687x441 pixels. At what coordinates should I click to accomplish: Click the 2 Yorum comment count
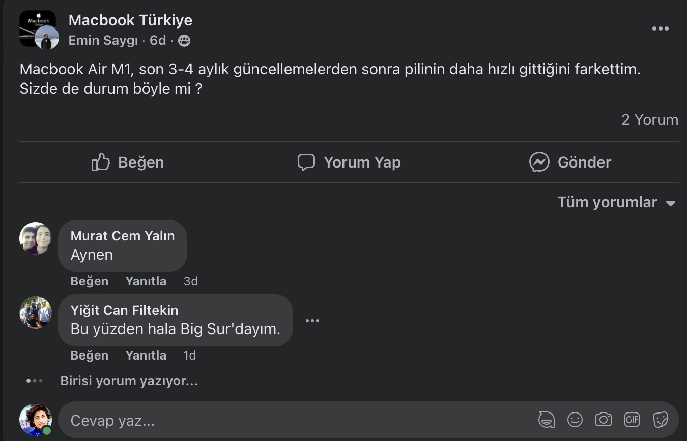click(649, 120)
